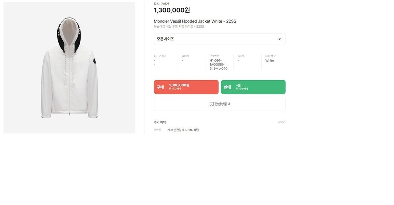Screen dimensions: 394x205
Task: Select the Korean product name subtitle
Action: pos(179,27)
